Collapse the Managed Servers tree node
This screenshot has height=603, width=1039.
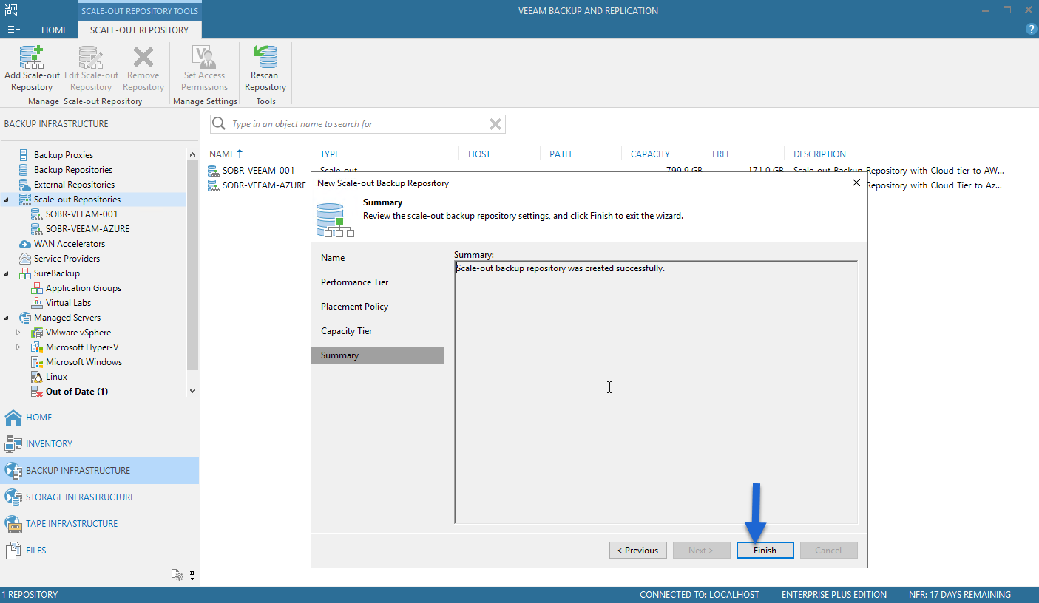(x=7, y=318)
